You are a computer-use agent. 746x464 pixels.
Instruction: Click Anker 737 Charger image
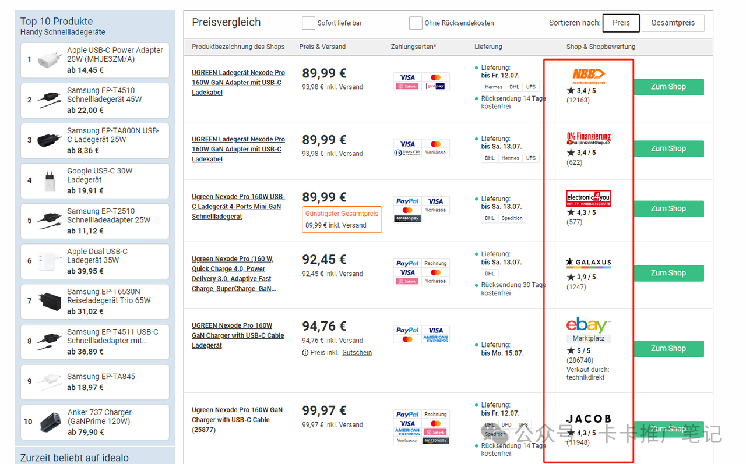pyautogui.click(x=50, y=422)
